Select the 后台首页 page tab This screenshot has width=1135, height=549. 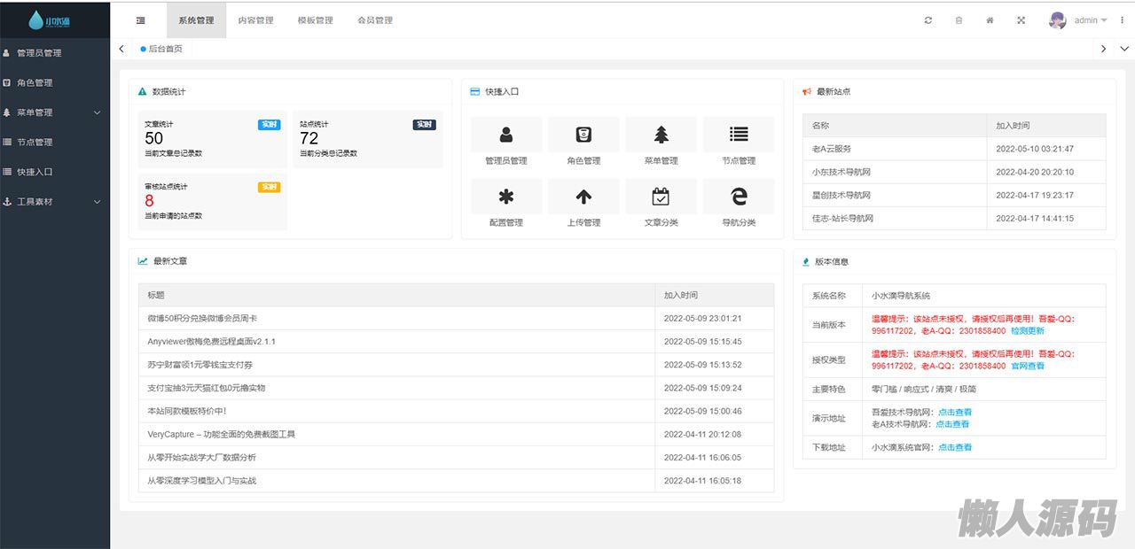click(165, 49)
